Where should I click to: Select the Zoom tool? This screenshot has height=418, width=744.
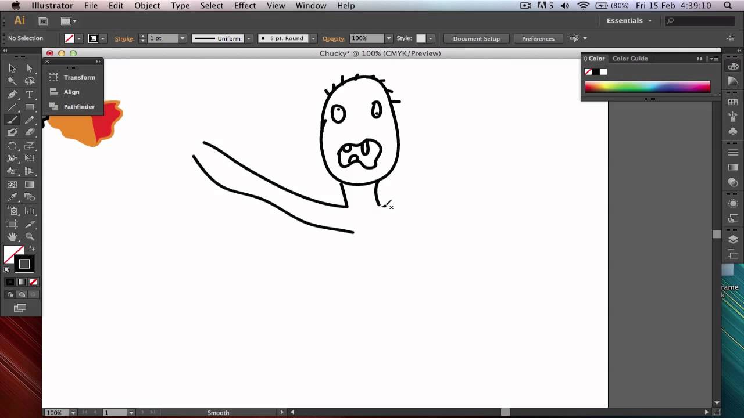coord(30,237)
